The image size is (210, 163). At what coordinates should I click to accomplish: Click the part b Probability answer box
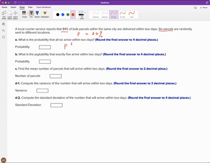pyautogui.click(x=45, y=62)
